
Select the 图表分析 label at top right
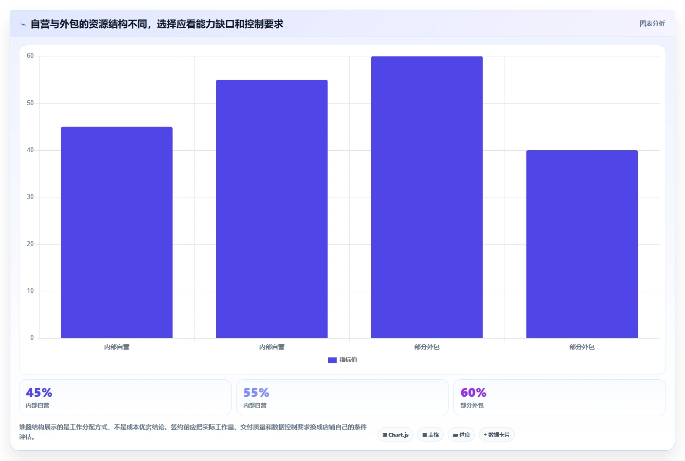click(x=652, y=23)
